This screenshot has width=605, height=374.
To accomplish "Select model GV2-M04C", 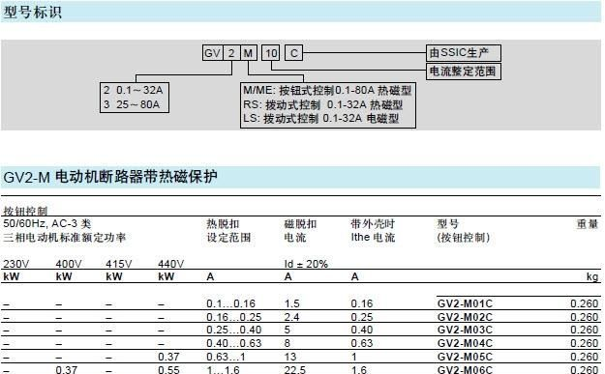I will click(465, 343).
